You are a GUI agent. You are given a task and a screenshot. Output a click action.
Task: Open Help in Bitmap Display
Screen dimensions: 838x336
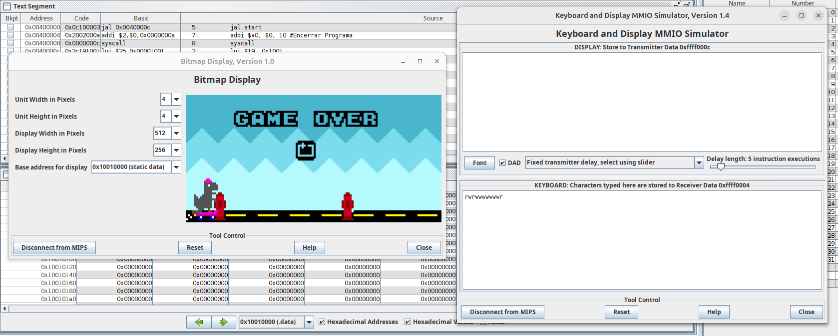309,248
